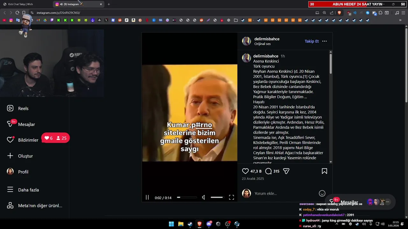Mute the video using speaker icon

[x=203, y=198]
